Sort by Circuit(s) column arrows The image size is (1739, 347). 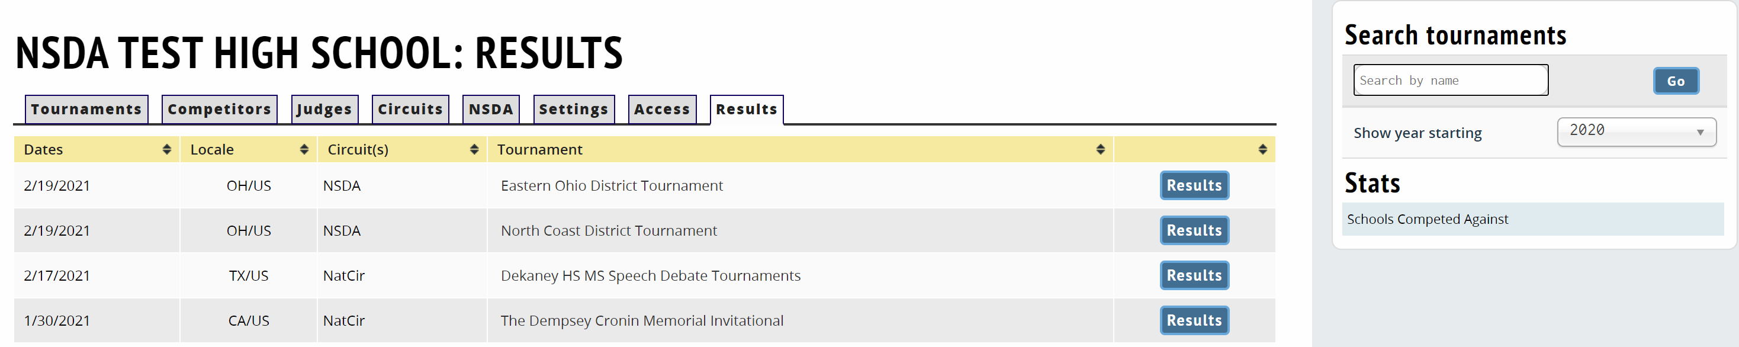coord(474,149)
